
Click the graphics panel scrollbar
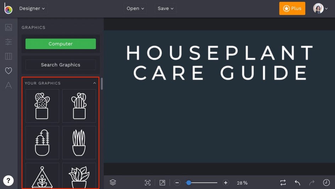(102, 84)
